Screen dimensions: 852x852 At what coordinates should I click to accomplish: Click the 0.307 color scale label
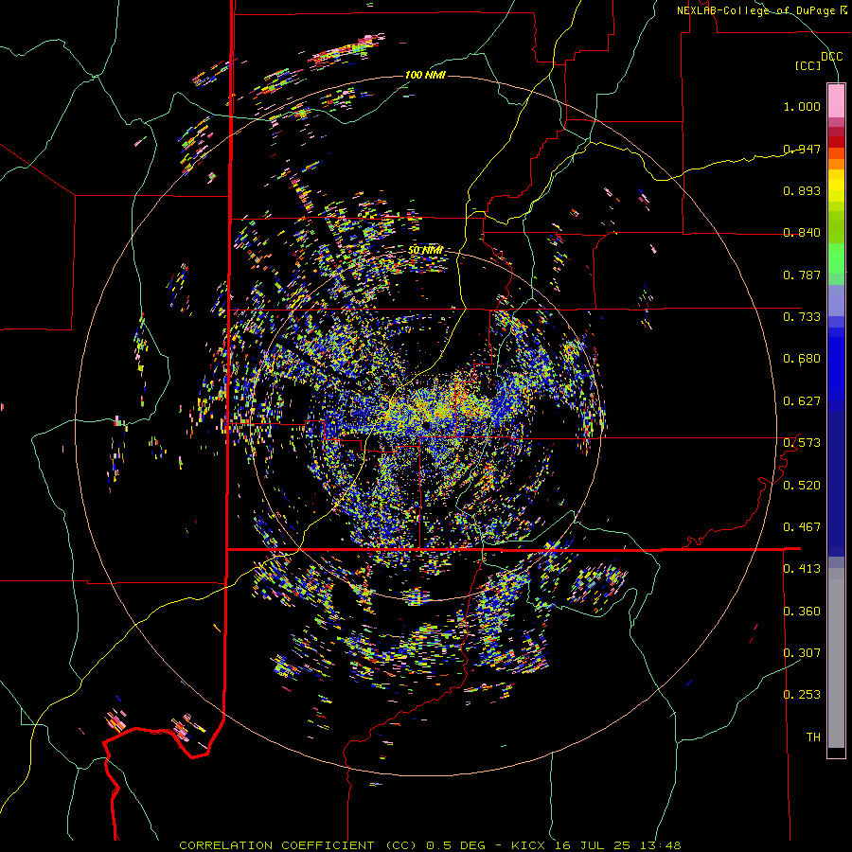(x=802, y=652)
